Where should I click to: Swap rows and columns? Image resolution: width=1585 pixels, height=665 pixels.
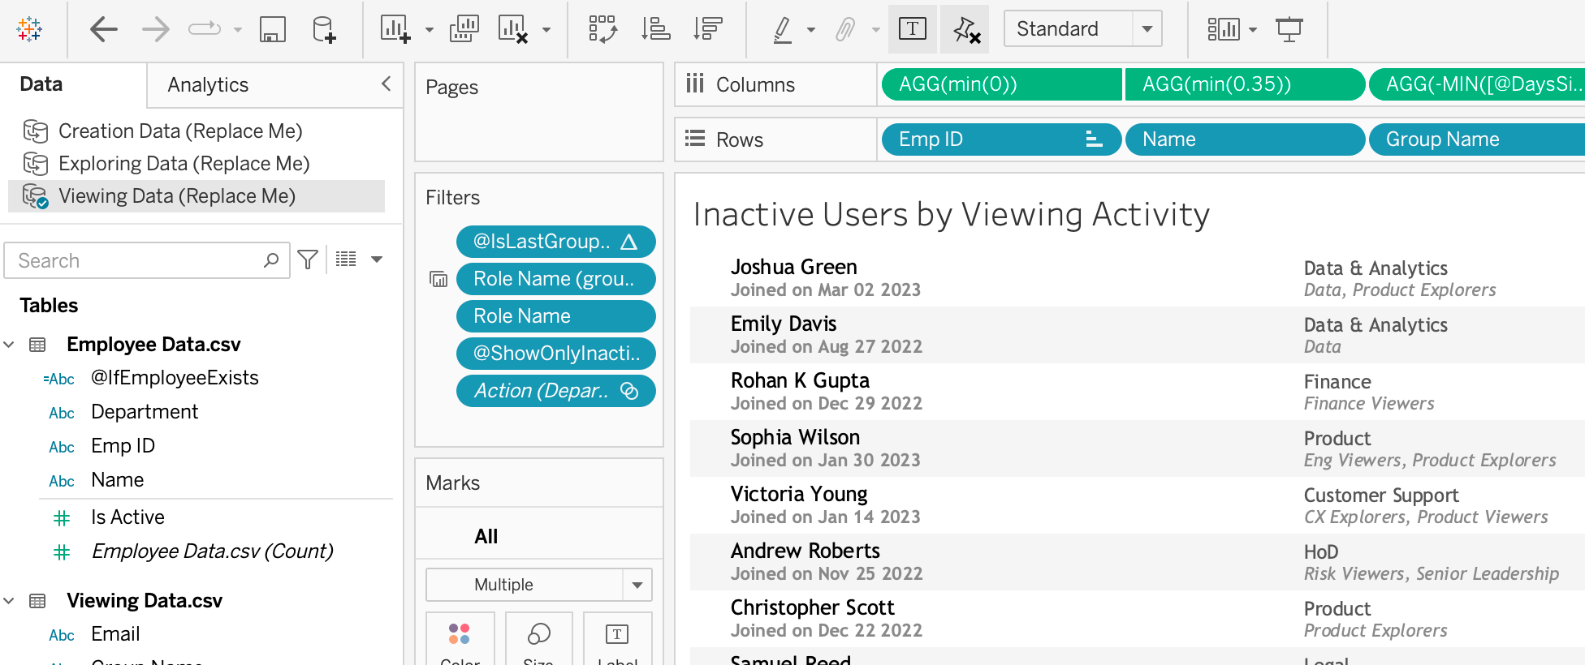click(602, 30)
